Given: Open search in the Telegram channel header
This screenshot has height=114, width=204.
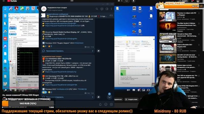Looking at the screenshot, I should coord(97,9).
